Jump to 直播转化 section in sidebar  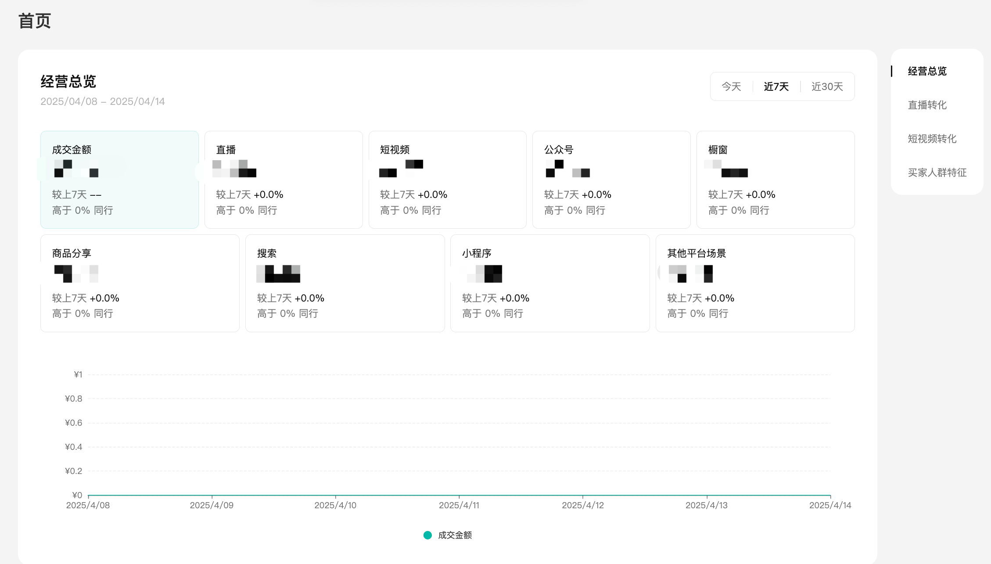(x=927, y=105)
